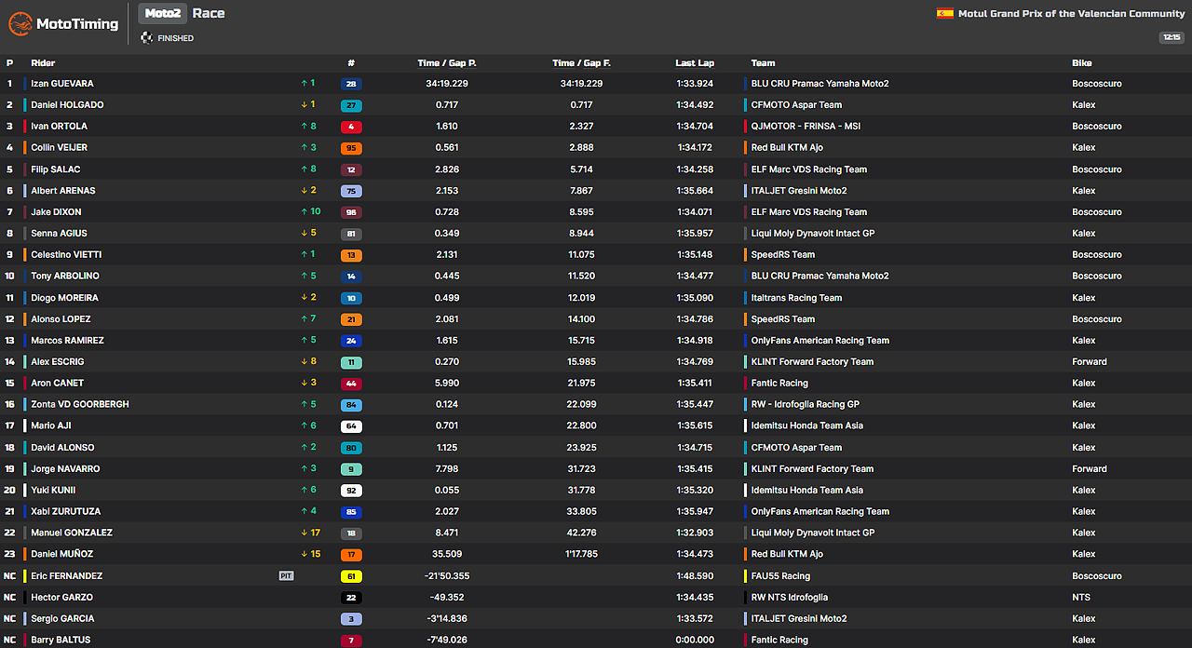
Task: Click the orange number 95 badge
Action: 351,148
